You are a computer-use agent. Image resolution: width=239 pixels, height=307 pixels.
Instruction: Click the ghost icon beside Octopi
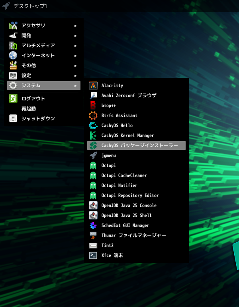pyautogui.click(x=93, y=165)
